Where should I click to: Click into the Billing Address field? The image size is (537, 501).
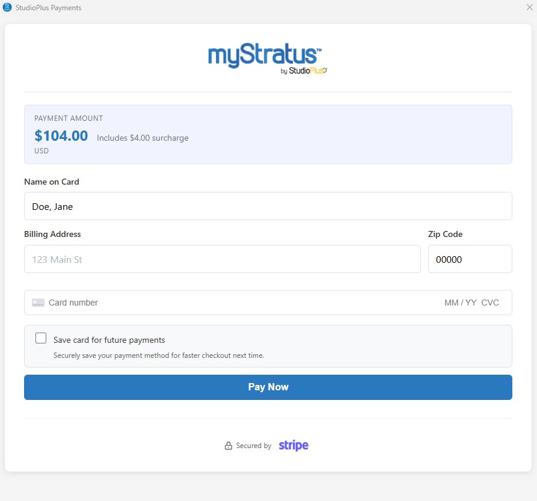[222, 259]
